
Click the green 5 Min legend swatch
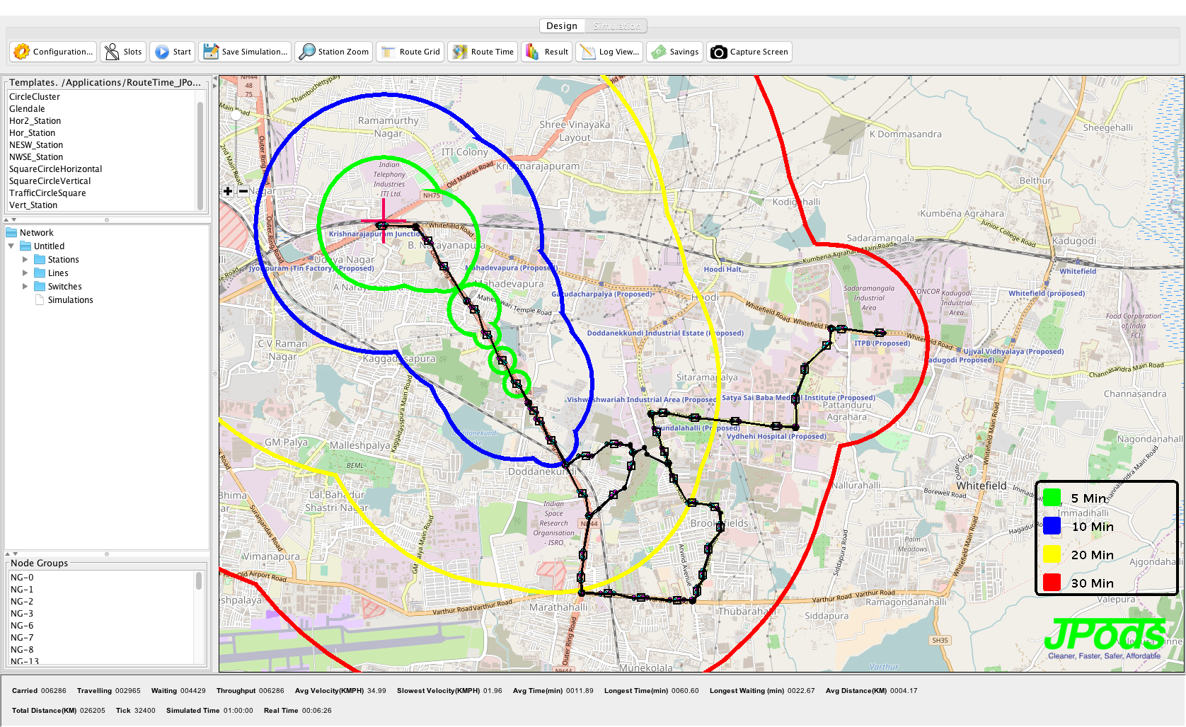(x=1052, y=498)
